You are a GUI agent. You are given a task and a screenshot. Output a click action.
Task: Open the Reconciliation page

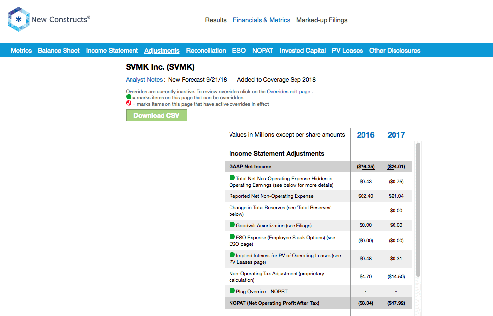[x=206, y=51]
